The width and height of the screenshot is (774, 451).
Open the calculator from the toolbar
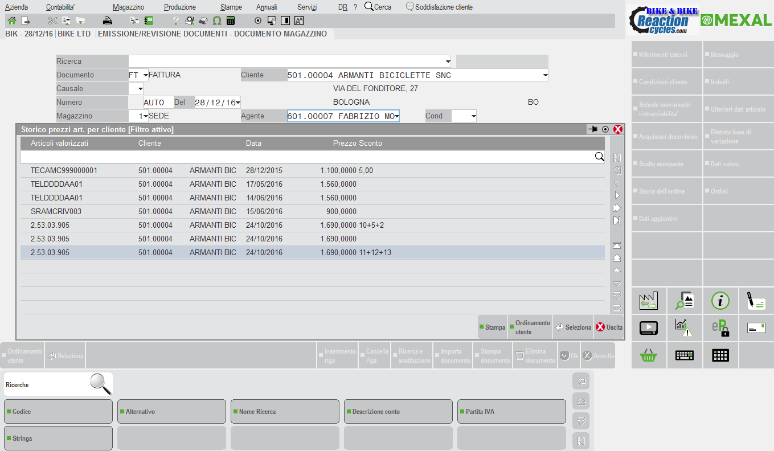pyautogui.click(x=231, y=21)
